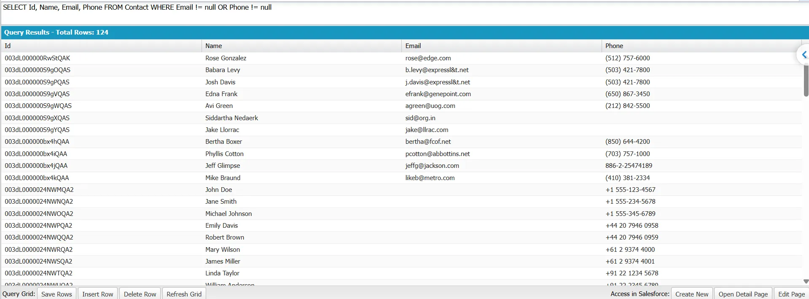Click the Delete Row button

click(x=140, y=294)
